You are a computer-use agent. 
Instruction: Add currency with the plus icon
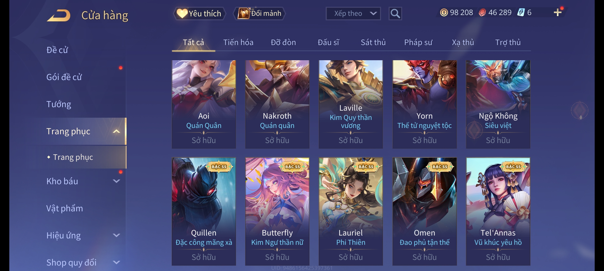coord(558,13)
